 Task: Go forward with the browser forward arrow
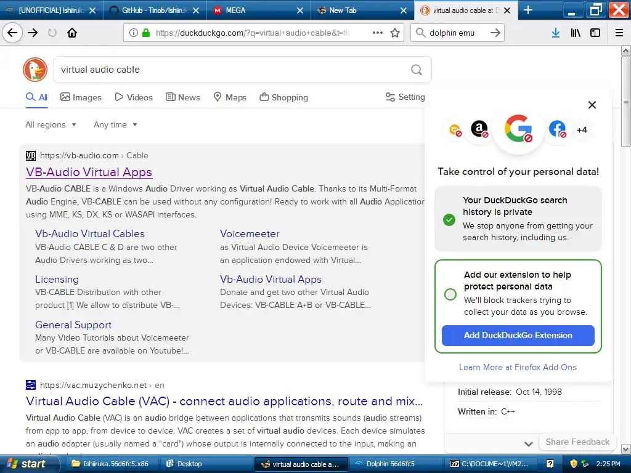(x=33, y=33)
